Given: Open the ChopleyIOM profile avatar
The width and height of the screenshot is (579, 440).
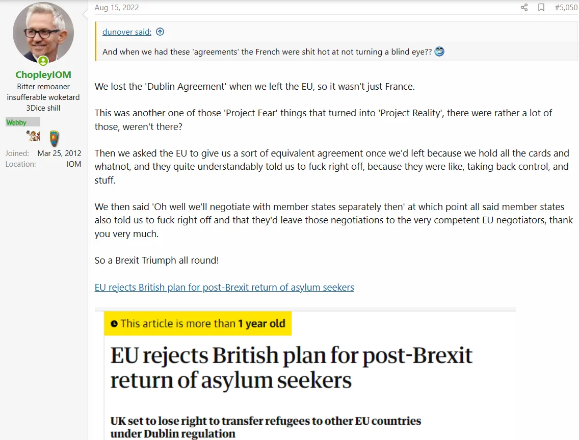Looking at the screenshot, I should tap(43, 33).
